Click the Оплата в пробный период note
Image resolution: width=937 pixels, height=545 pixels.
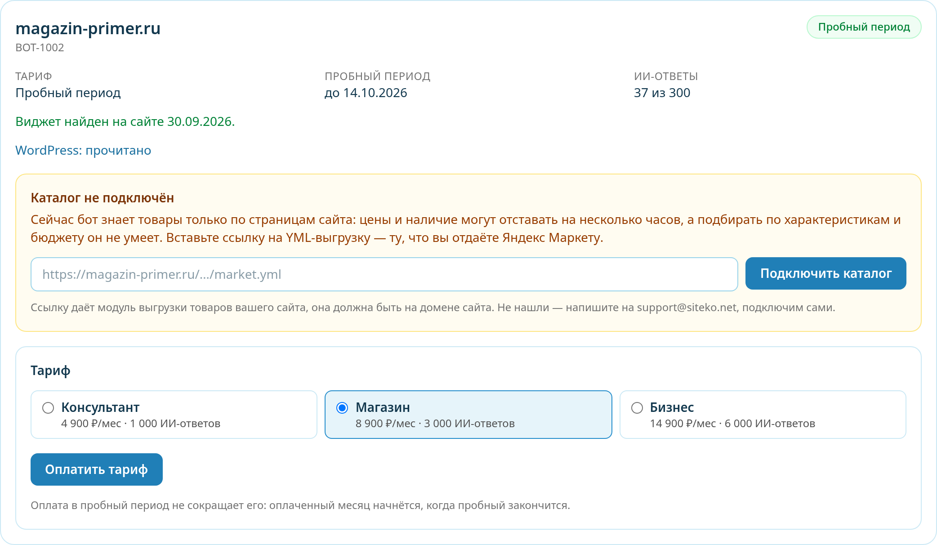[300, 505]
